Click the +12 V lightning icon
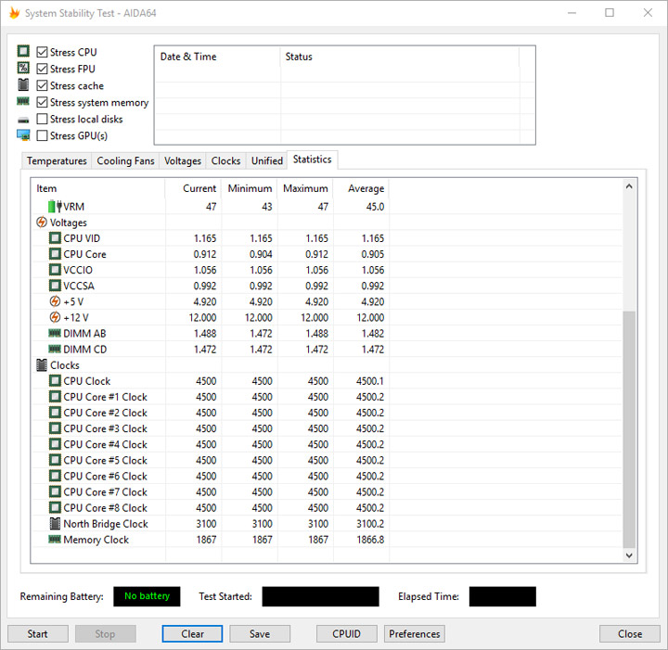668x650 pixels. [55, 317]
